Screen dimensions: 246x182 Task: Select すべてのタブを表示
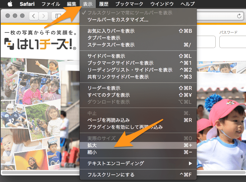(x=138, y=95)
